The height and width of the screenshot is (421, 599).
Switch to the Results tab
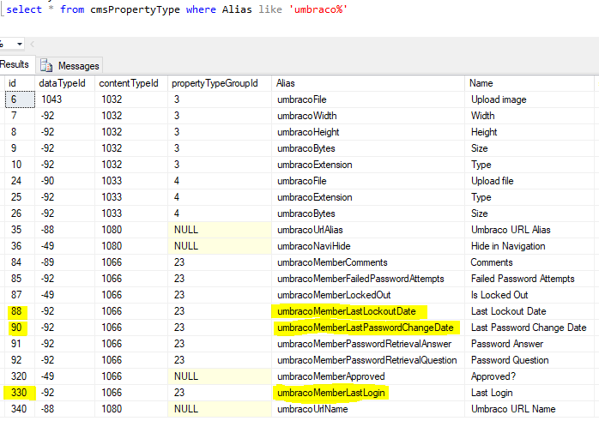[15, 64]
